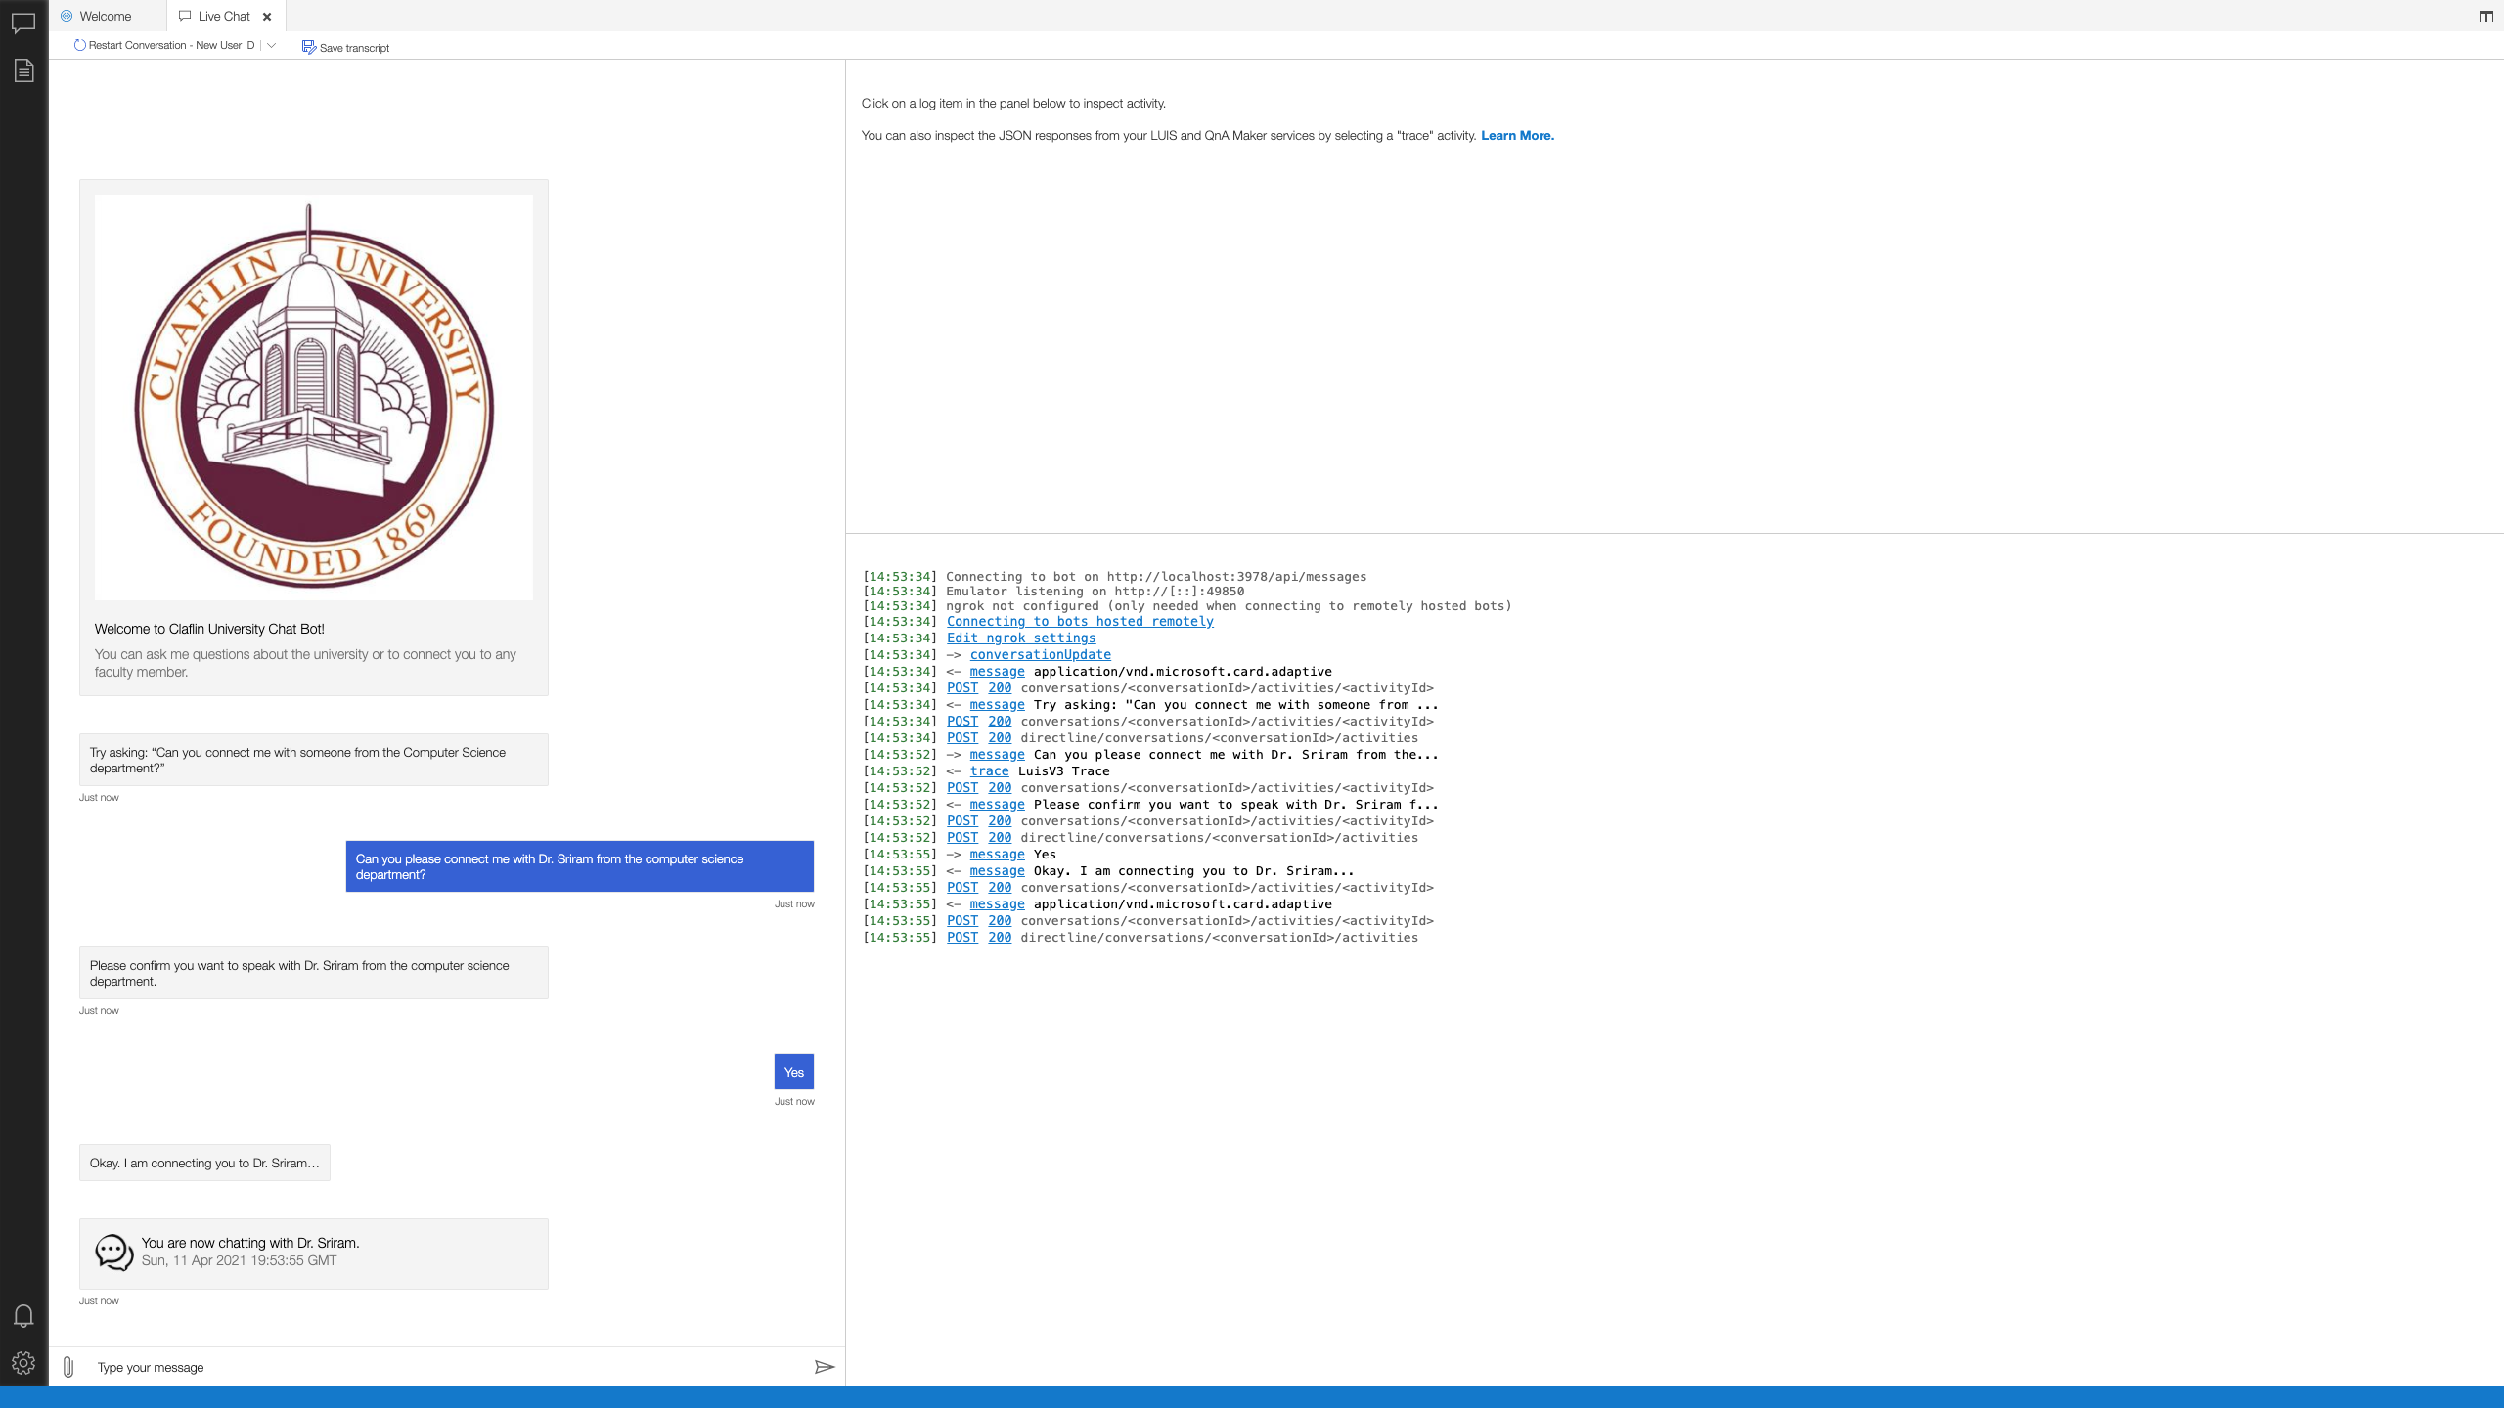
Task: Click the Welcome tab
Action: [x=103, y=16]
